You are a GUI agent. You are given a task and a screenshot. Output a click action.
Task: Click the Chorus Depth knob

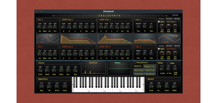pos(47,70)
